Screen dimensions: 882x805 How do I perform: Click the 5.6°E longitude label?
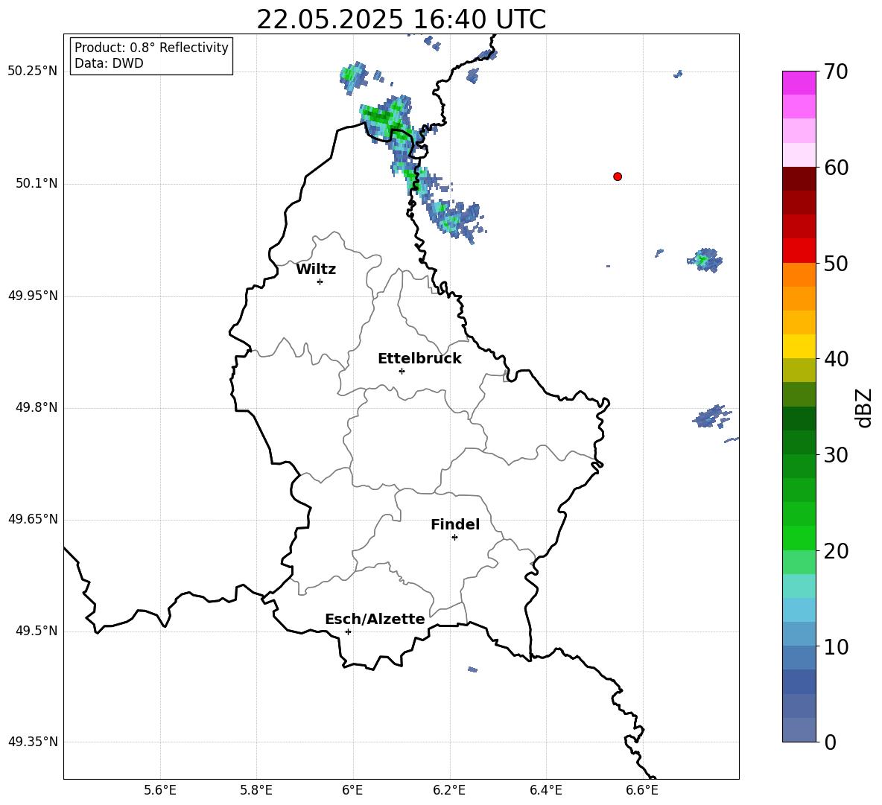point(160,790)
